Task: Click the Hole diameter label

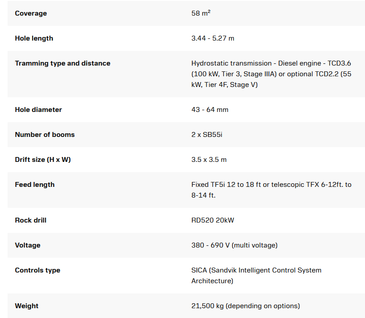Action: point(38,110)
